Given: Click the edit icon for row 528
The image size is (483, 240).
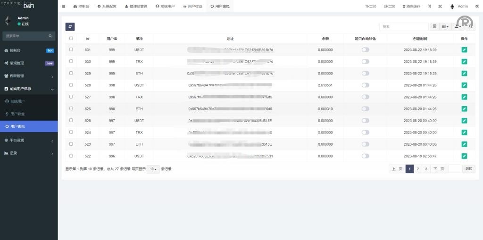Looking at the screenshot, I should pos(464,85).
